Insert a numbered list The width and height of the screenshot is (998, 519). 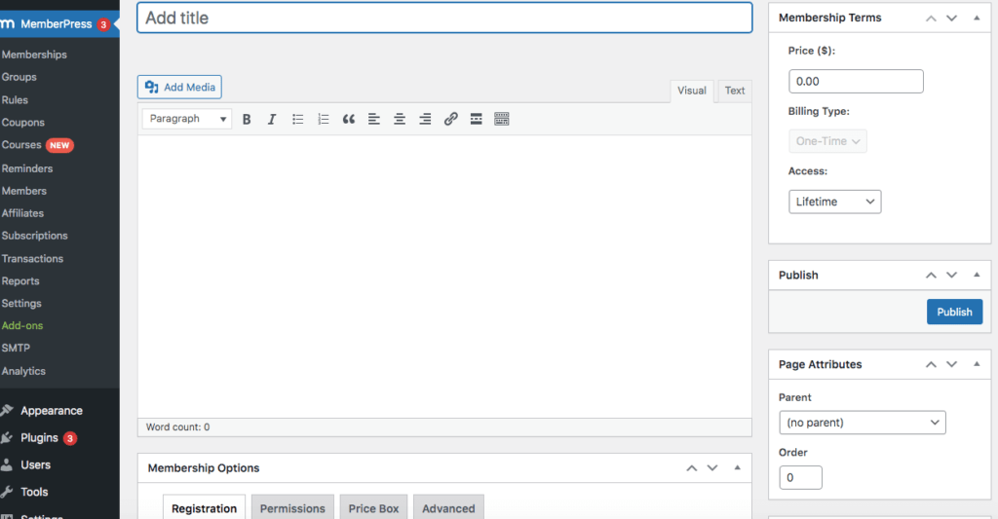324,119
